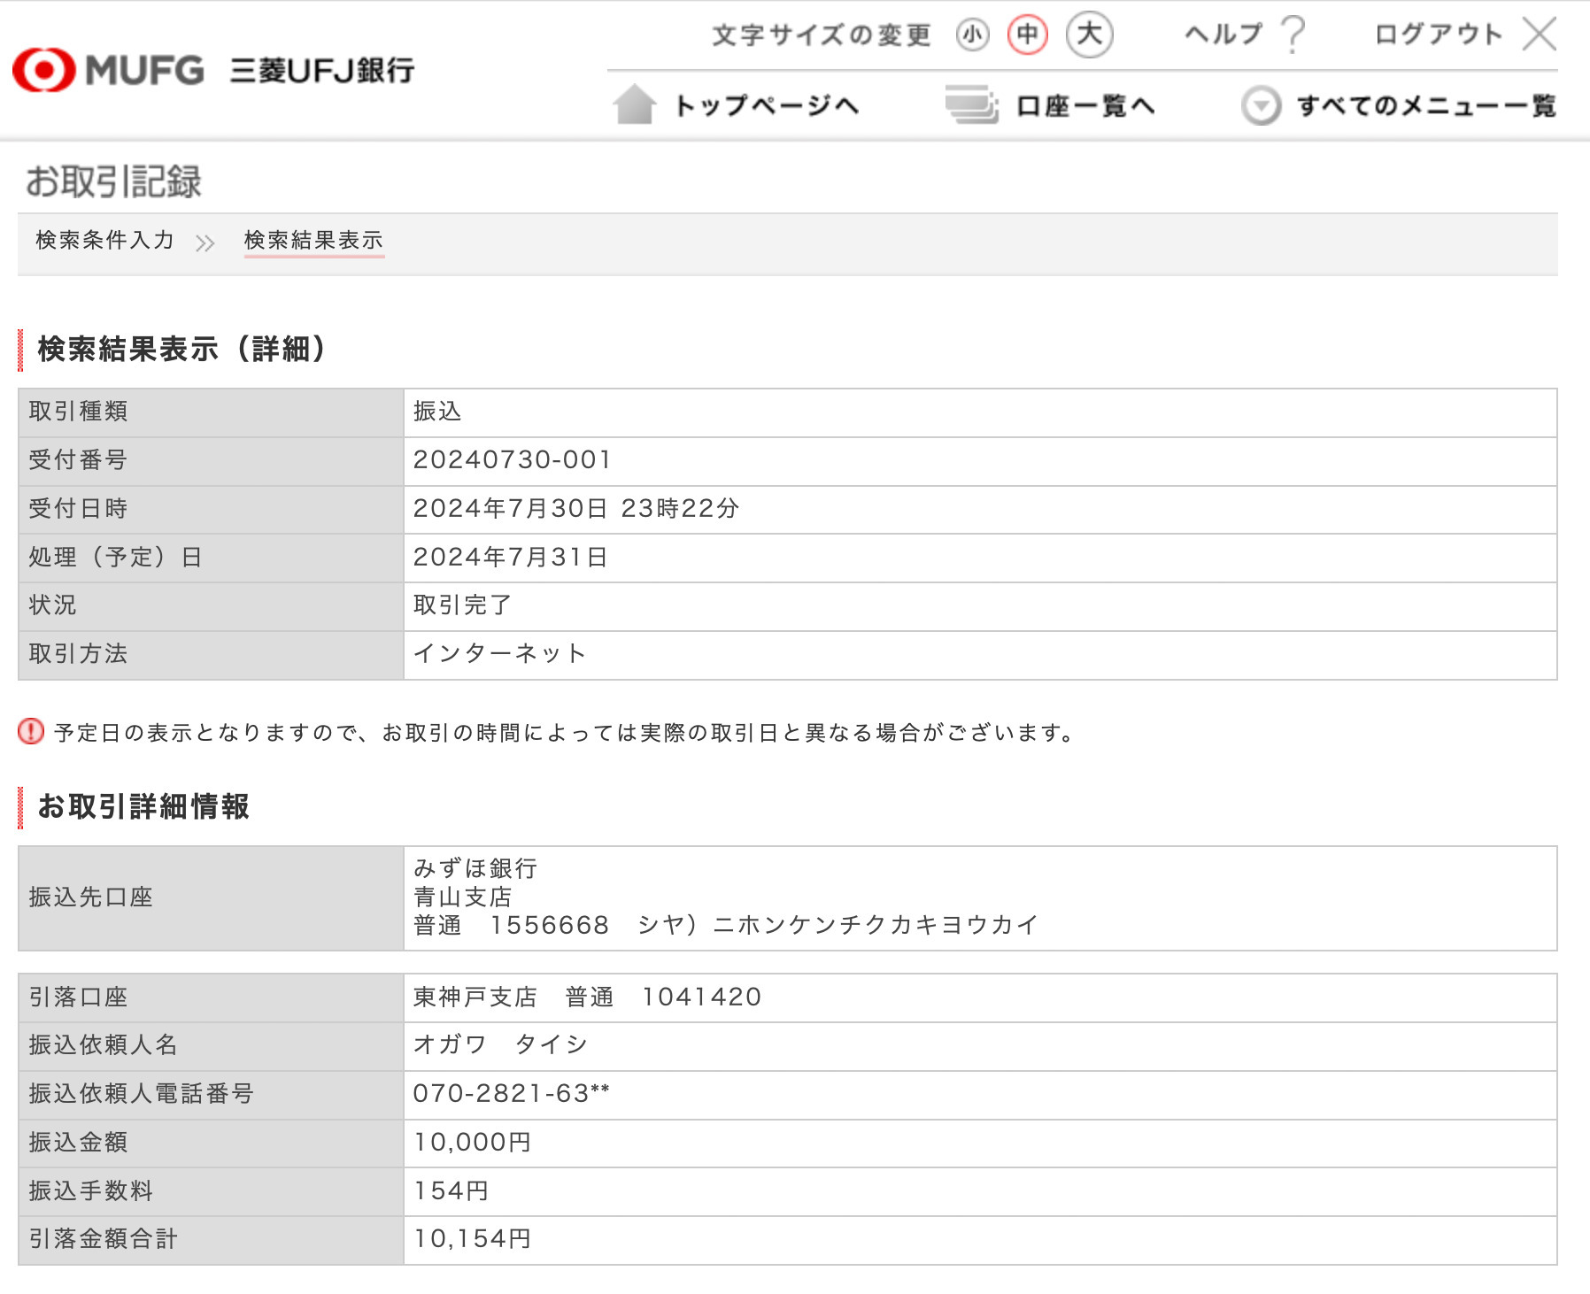Image resolution: width=1590 pixels, height=1294 pixels.
Task: Click the 引落口座 row label
Action: pyautogui.click(x=78, y=997)
